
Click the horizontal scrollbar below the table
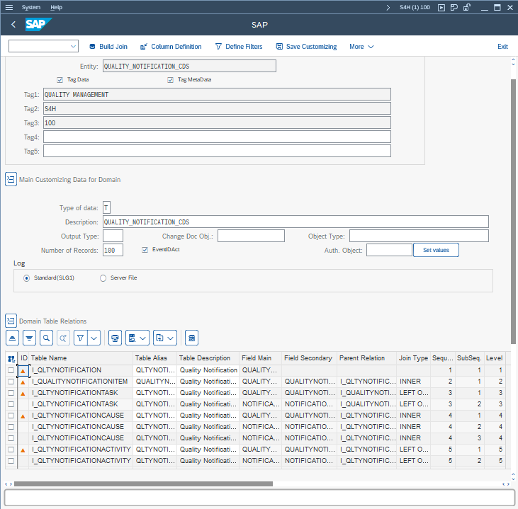coord(142,484)
